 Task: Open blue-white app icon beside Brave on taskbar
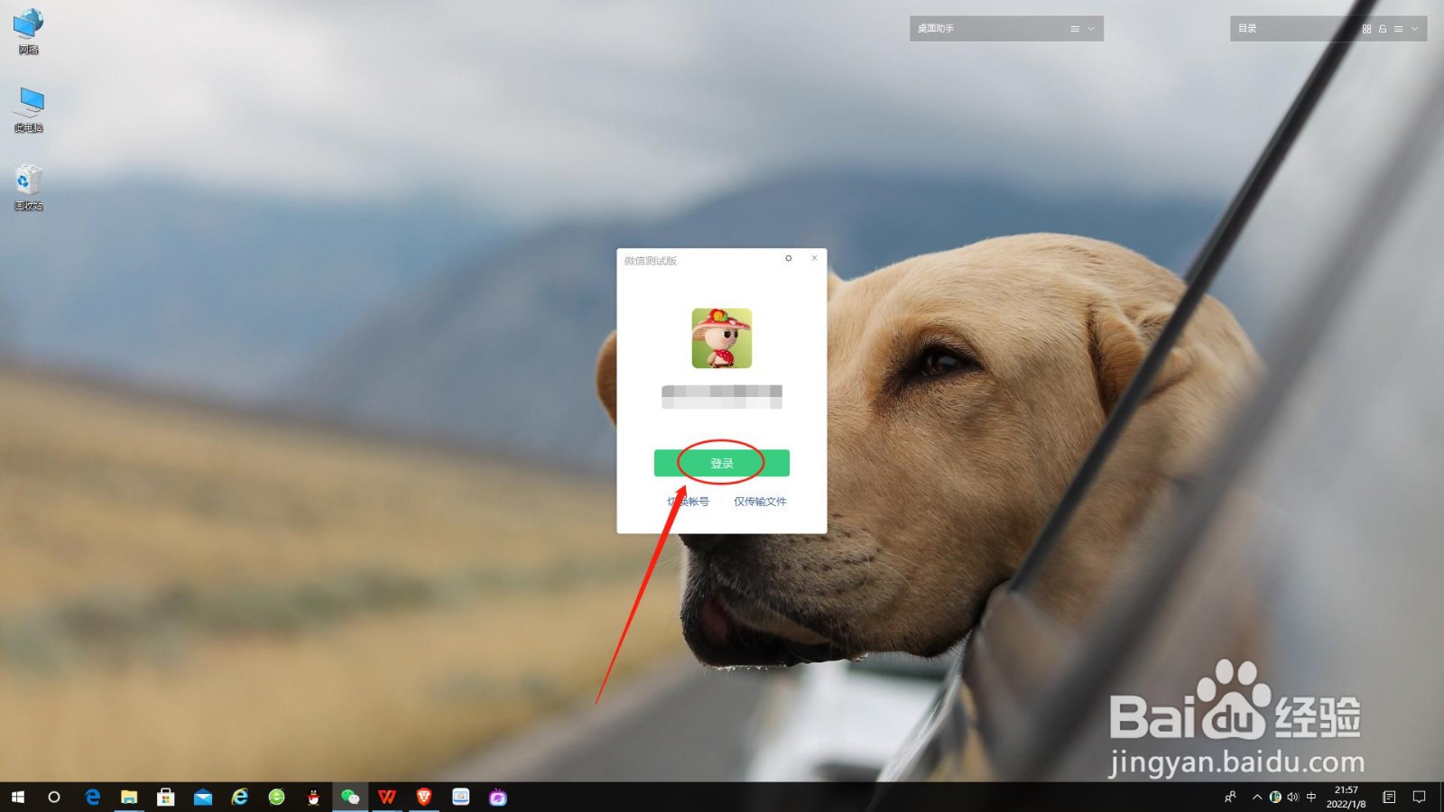click(x=461, y=797)
